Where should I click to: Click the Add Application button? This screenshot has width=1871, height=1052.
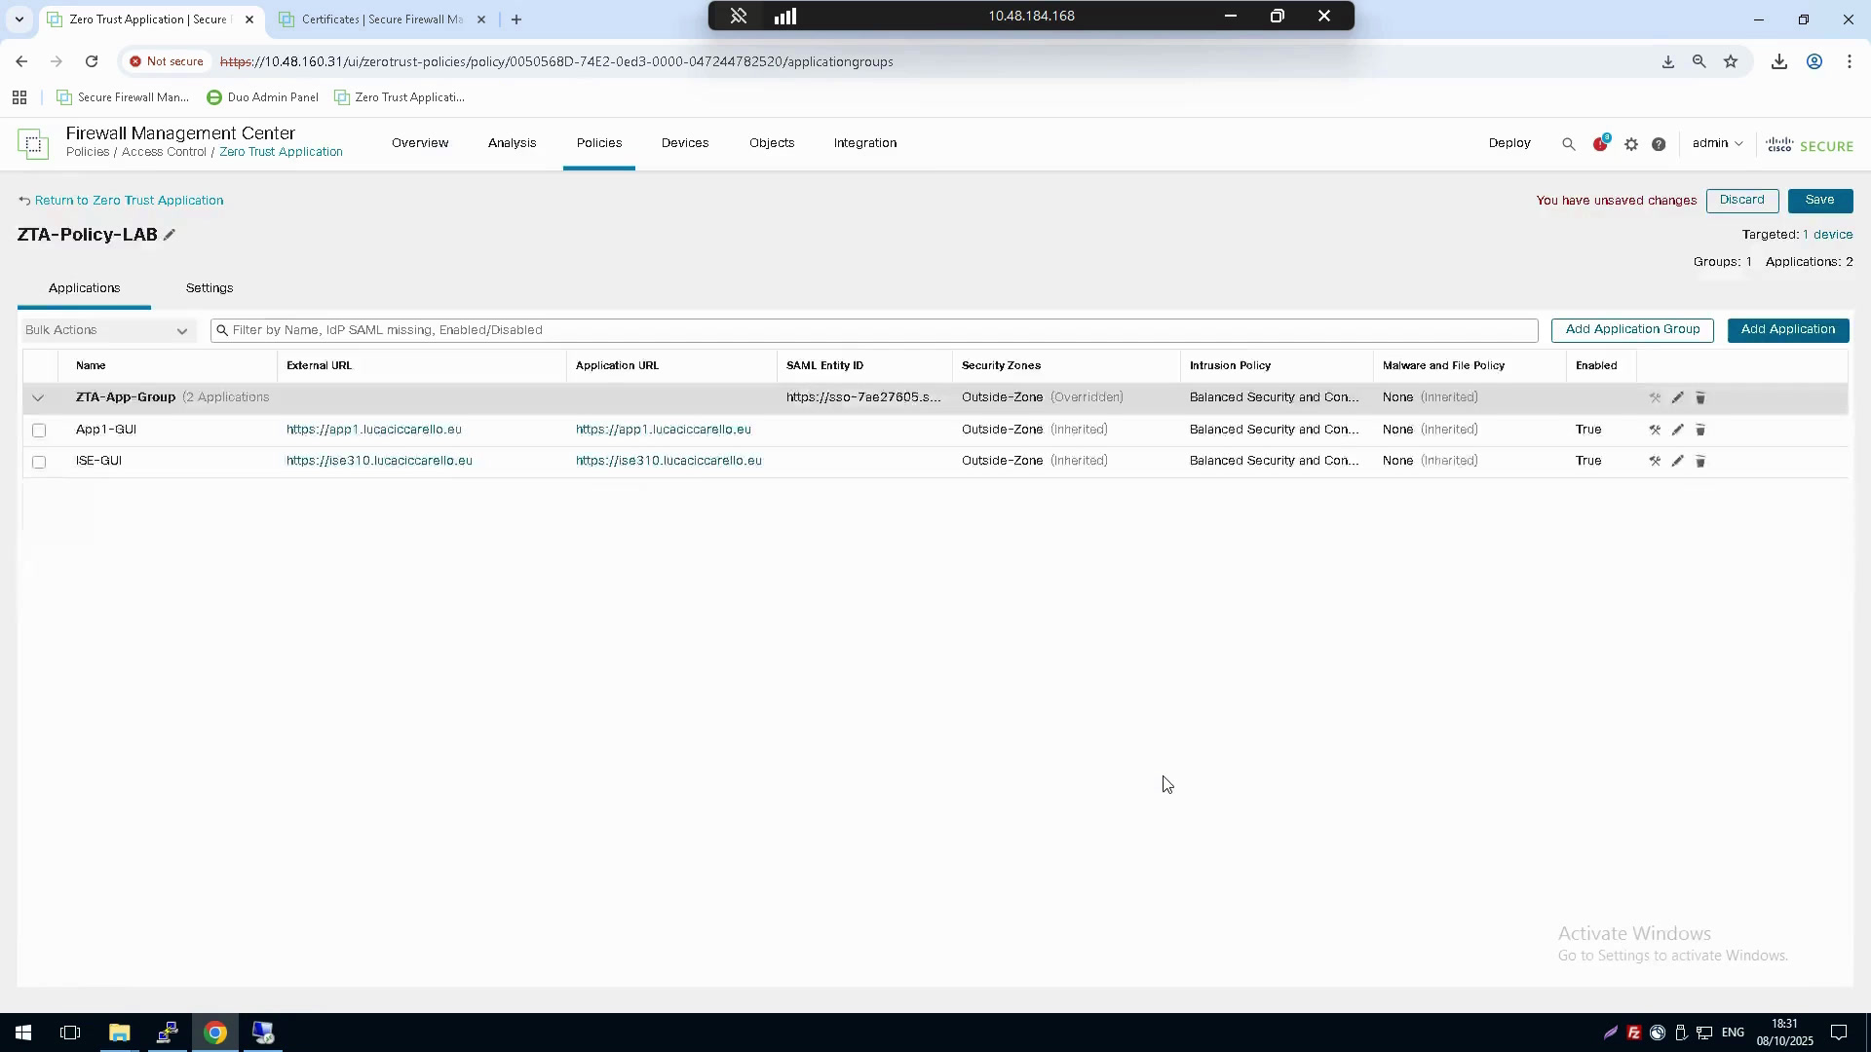(1788, 329)
